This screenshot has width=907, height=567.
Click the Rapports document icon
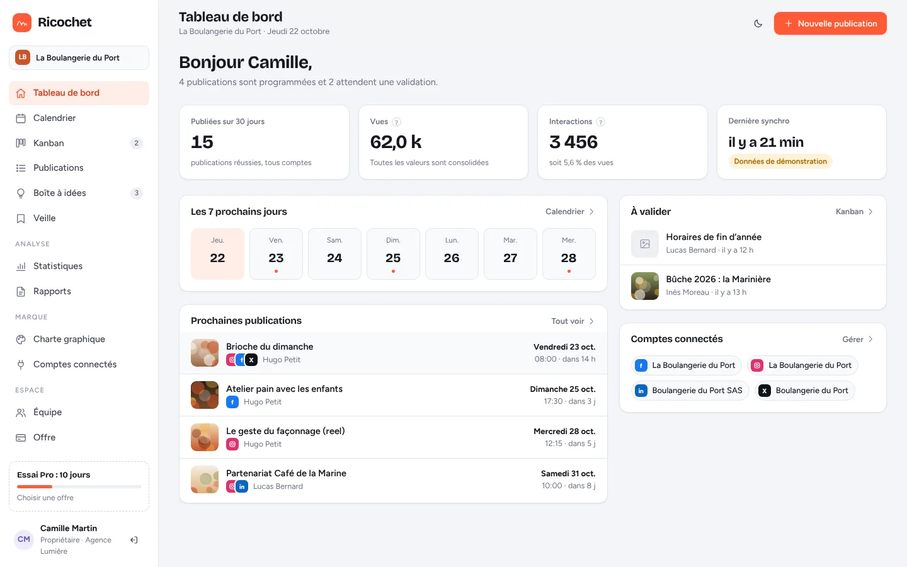pos(21,292)
